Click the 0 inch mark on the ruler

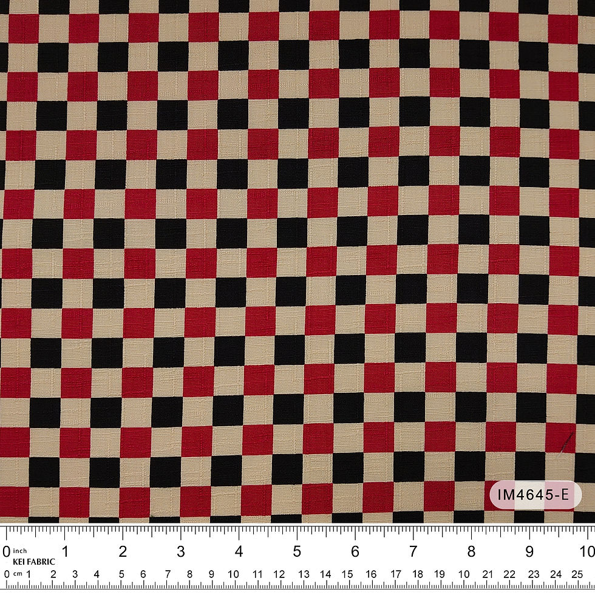[x=5, y=551]
